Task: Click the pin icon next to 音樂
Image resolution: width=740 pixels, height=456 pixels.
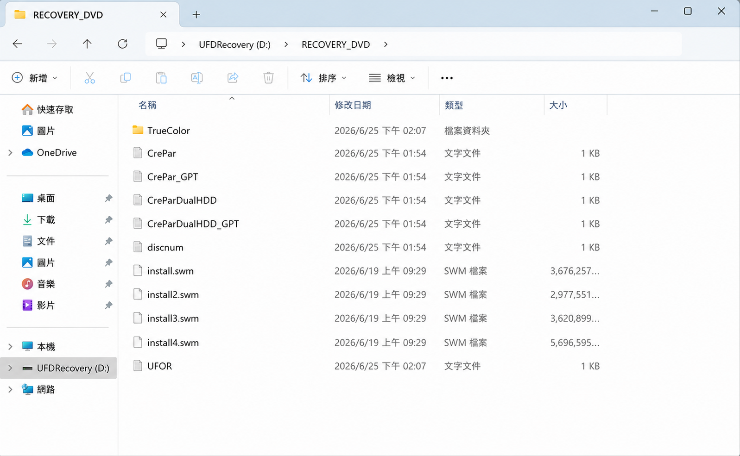Action: coord(108,284)
